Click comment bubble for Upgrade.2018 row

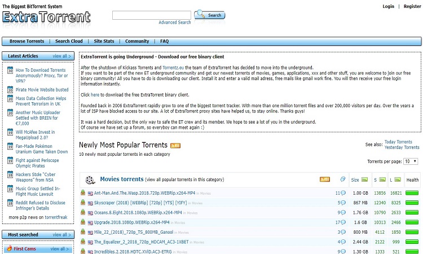click(x=343, y=222)
